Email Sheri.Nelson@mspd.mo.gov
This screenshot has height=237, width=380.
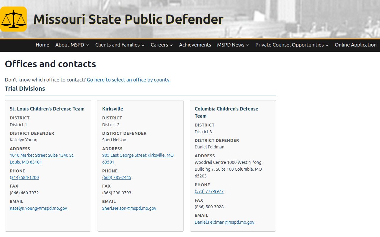129,208
